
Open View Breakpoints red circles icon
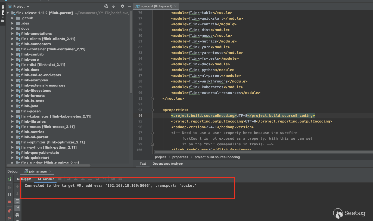coord(10,211)
